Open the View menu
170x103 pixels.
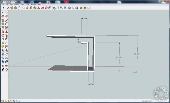click(x=11, y=5)
